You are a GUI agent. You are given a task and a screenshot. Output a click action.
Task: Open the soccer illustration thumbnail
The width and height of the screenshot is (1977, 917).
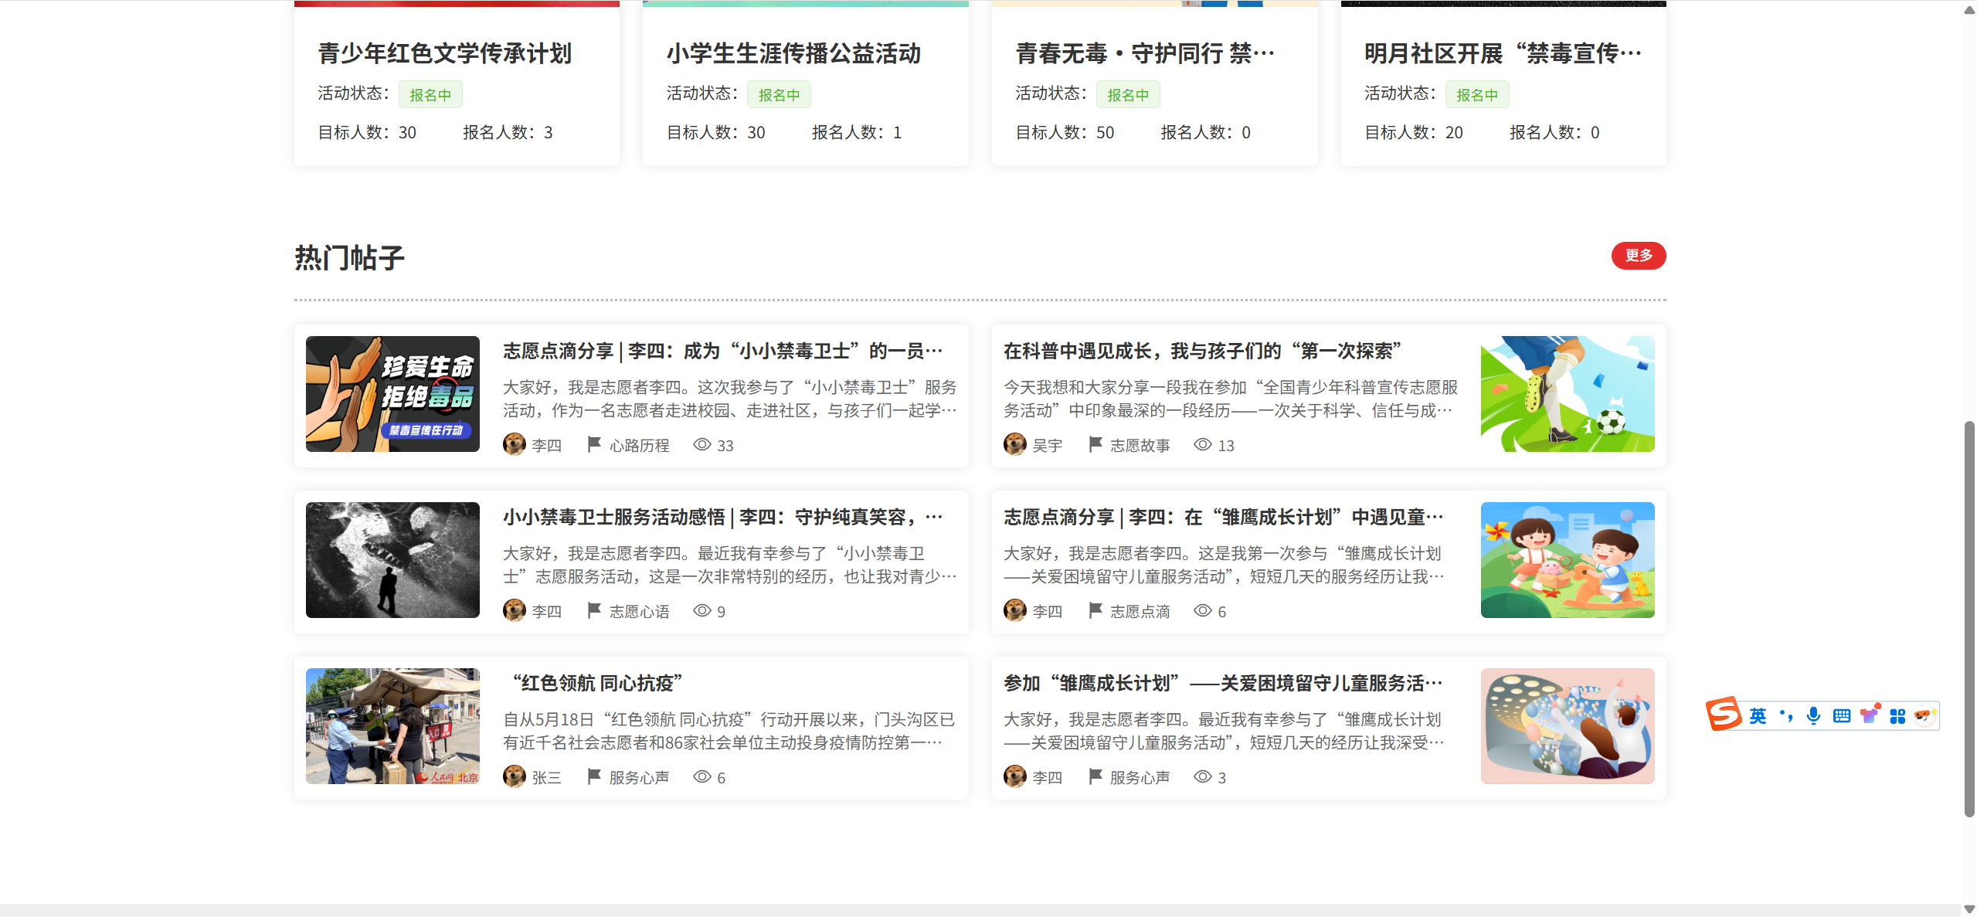[x=1567, y=394]
